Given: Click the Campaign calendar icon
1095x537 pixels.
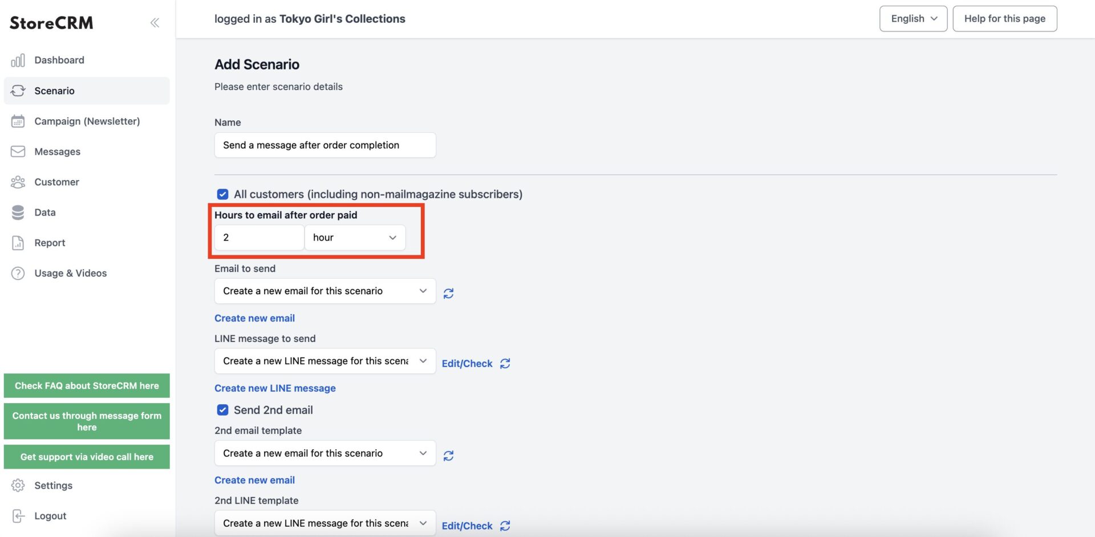Looking at the screenshot, I should click(x=18, y=121).
